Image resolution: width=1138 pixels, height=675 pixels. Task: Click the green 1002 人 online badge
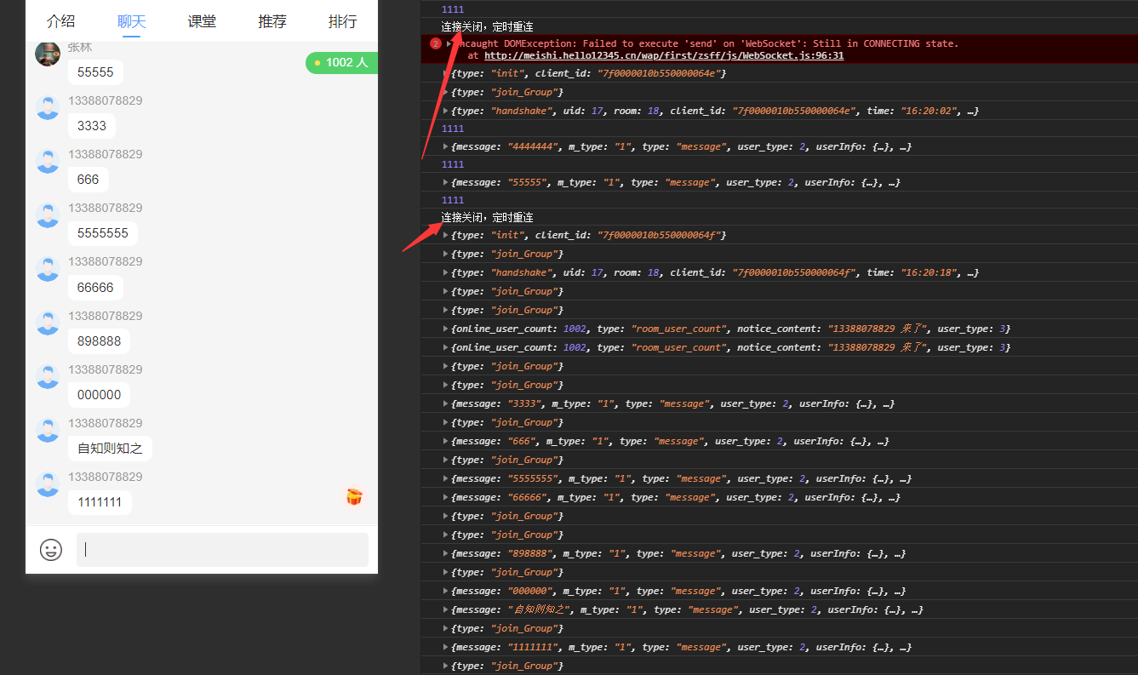point(341,62)
